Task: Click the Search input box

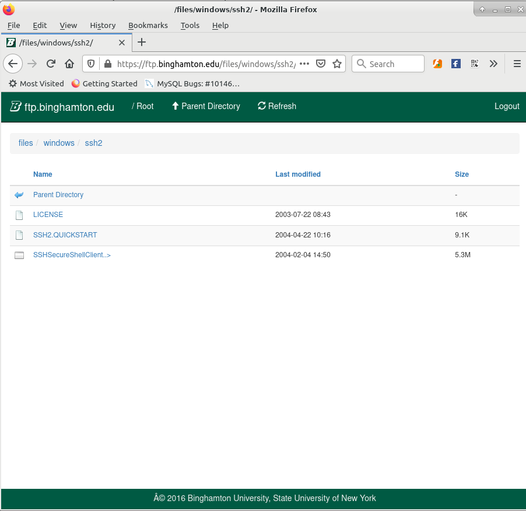Action: click(x=388, y=64)
